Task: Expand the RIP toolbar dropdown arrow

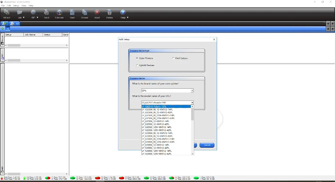Action: [x=38, y=17]
